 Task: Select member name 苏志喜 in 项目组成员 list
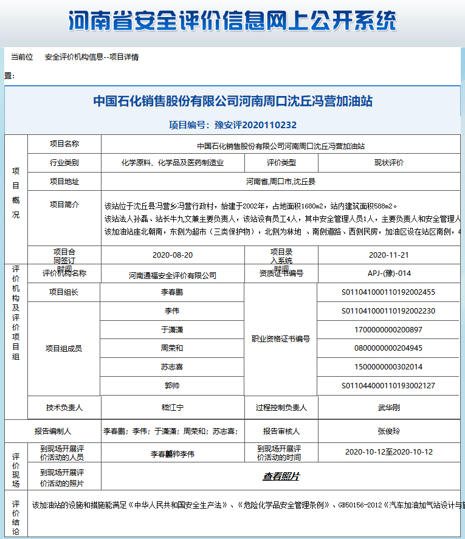click(172, 367)
